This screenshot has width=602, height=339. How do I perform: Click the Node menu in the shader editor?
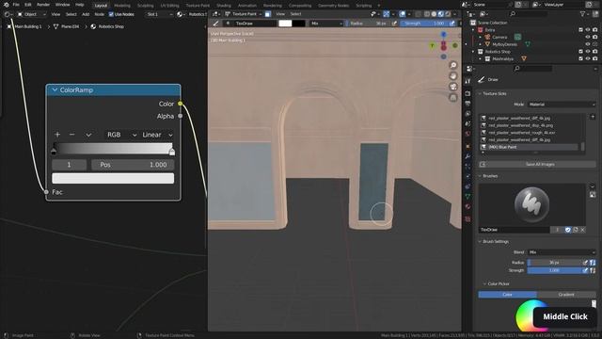pyautogui.click(x=100, y=14)
